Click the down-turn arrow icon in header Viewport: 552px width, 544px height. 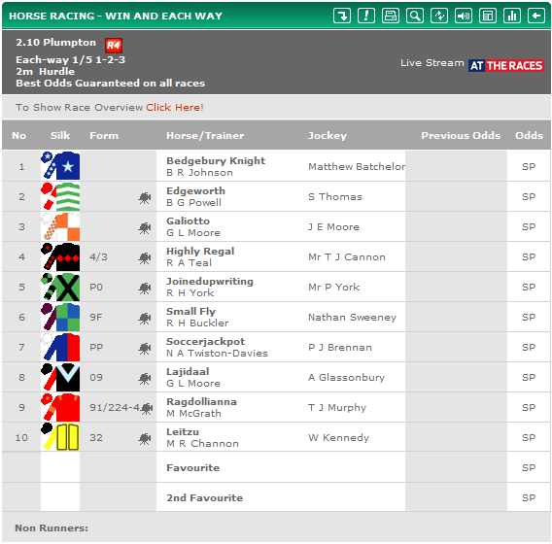342,16
